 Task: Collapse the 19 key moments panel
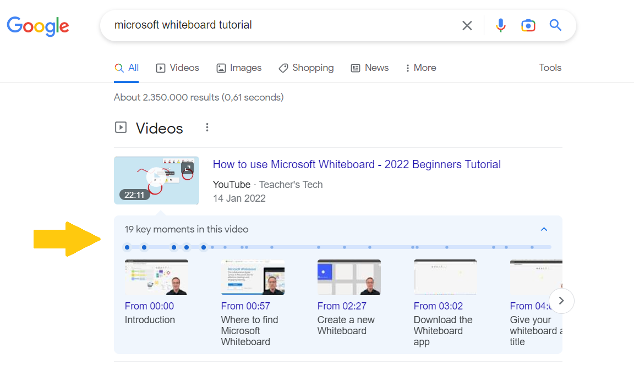coord(544,229)
